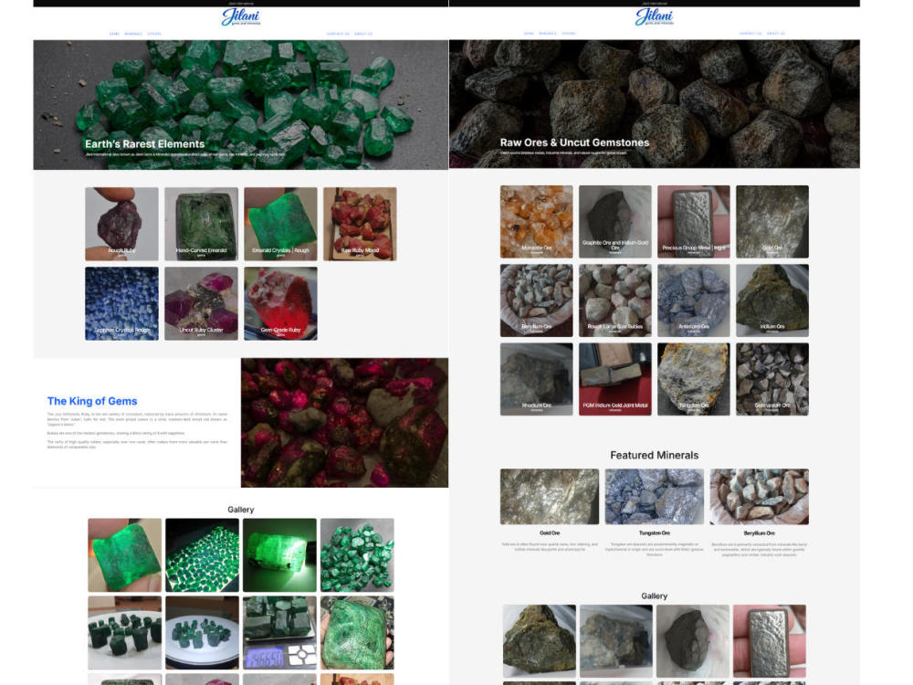Click the Earth's Rarest Elements hero heading
The height and width of the screenshot is (685, 913).
(x=145, y=144)
